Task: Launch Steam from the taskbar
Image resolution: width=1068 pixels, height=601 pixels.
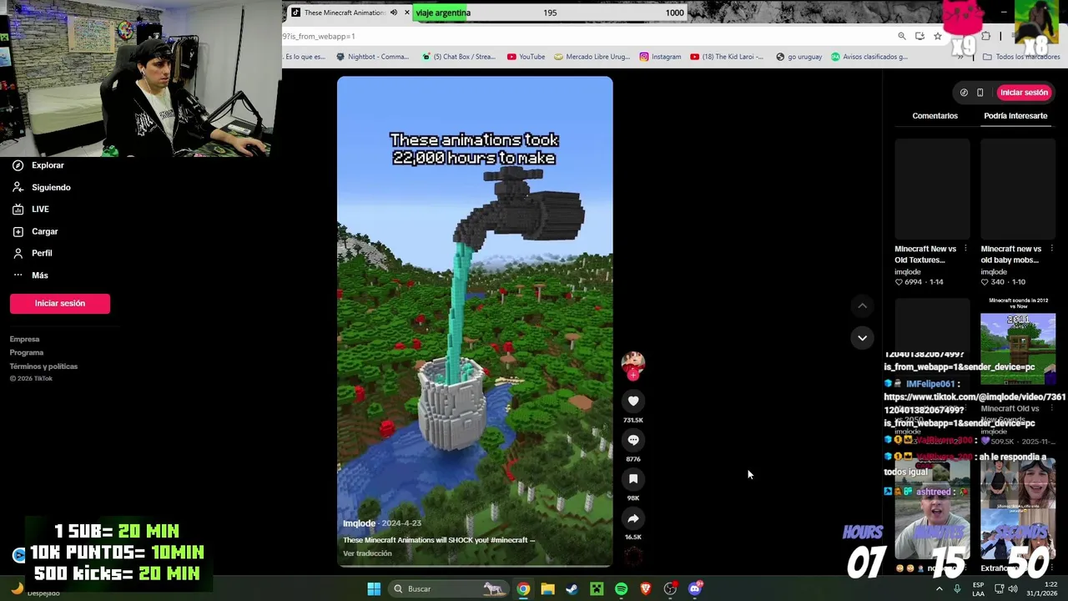Action: (572, 588)
